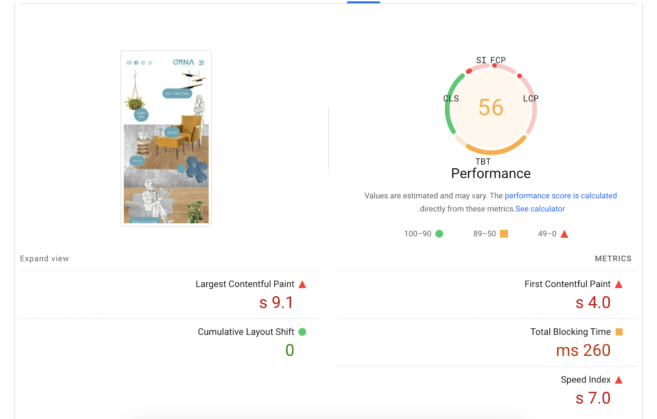Click the Total Blocking Time metric label

[570, 332]
